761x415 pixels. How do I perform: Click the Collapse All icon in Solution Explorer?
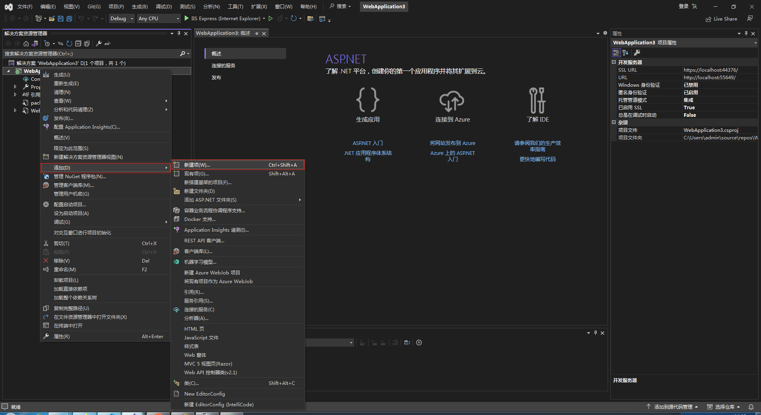[x=78, y=44]
